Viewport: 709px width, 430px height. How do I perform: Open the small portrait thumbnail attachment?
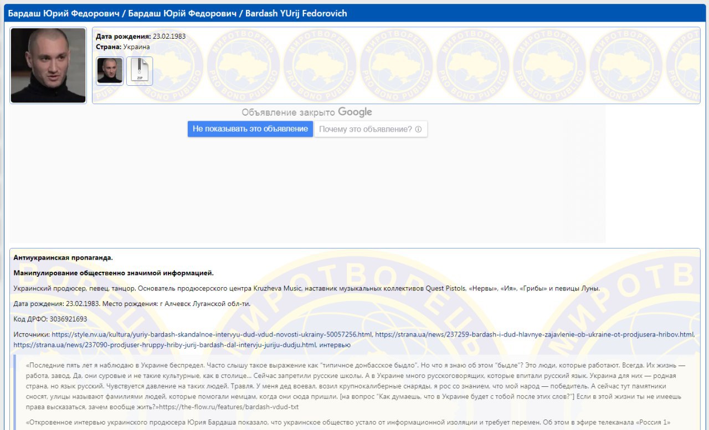pos(110,71)
